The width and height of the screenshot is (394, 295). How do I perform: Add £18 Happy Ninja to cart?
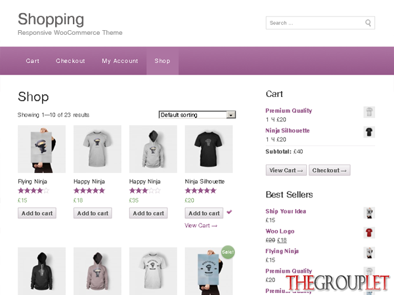[x=93, y=213]
